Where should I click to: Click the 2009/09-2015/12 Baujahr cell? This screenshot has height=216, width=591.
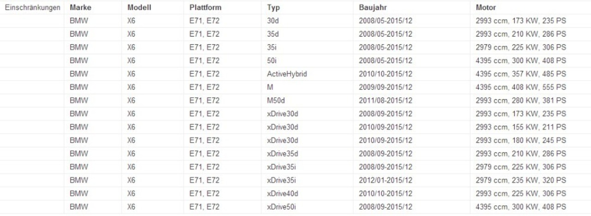point(386,87)
